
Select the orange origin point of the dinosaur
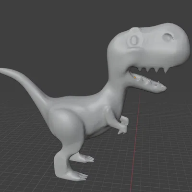(x=135, y=77)
